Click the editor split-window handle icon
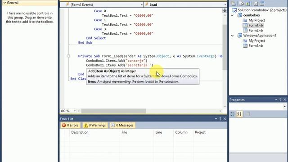The width and height of the screenshot is (288, 162). (225, 10)
